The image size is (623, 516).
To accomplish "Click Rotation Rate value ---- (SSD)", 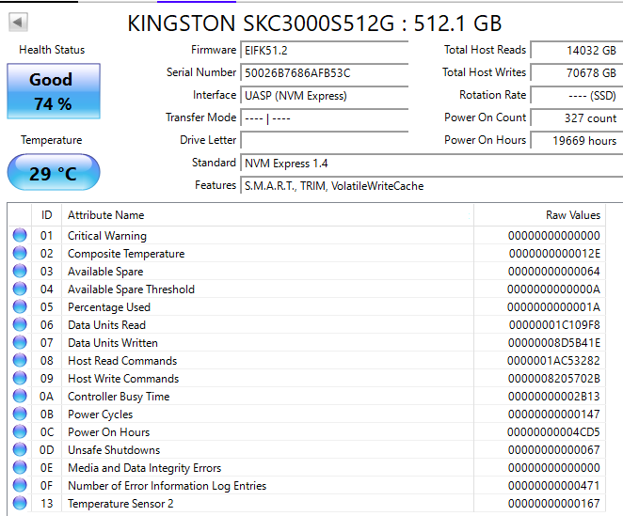I will pos(577,96).
